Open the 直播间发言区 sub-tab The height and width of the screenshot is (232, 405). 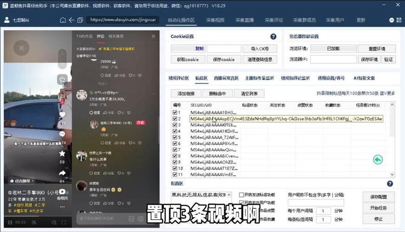click(226, 78)
